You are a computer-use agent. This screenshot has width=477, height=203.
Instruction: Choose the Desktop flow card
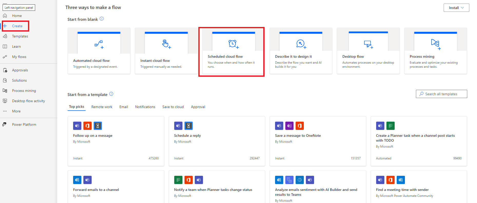coord(368,51)
